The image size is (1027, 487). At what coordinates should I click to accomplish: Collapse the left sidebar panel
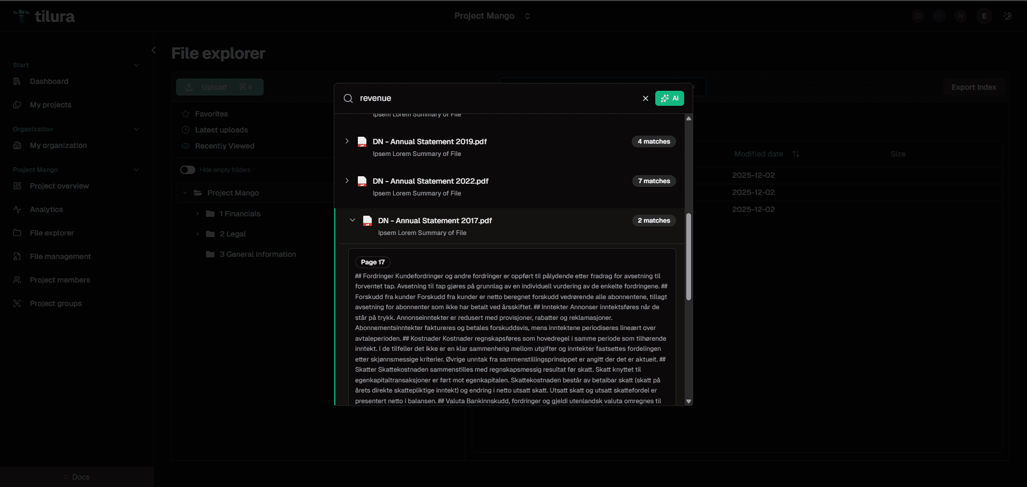coord(154,50)
